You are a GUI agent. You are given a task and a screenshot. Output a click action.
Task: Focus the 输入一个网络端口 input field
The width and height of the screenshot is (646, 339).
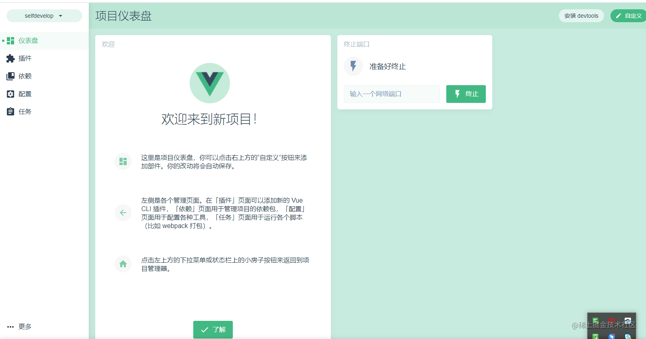click(392, 94)
